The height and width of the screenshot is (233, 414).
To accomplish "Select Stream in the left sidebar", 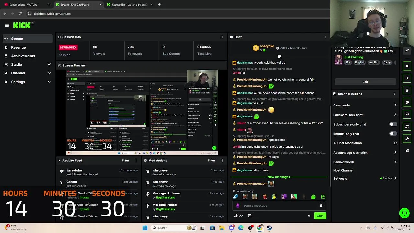I will (x=27, y=39).
